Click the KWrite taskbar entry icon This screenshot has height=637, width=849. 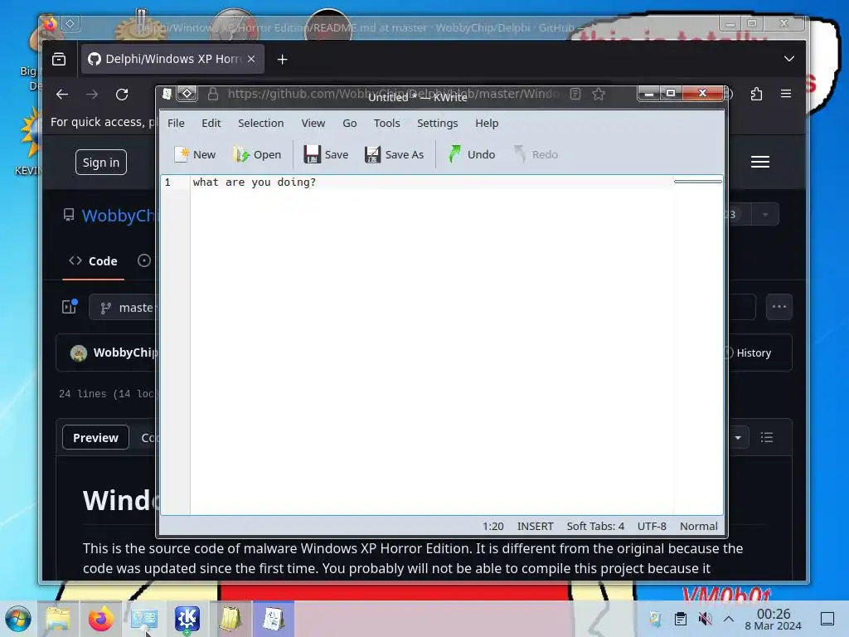(x=274, y=619)
